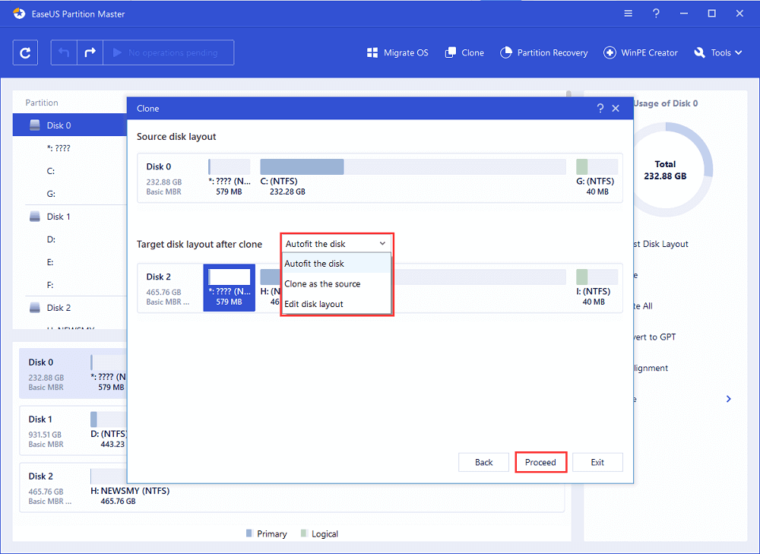This screenshot has height=554, width=760.
Task: Open the hamburger menu in title bar
Action: click(x=628, y=13)
